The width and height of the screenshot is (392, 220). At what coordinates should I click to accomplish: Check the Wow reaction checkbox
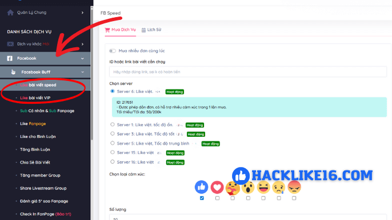coord(248,198)
